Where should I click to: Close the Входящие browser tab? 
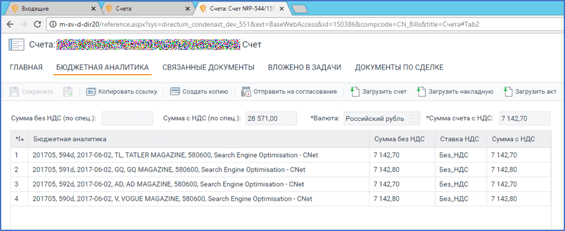[93, 8]
